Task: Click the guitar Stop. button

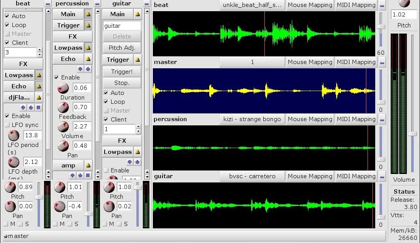Action: [x=122, y=83]
